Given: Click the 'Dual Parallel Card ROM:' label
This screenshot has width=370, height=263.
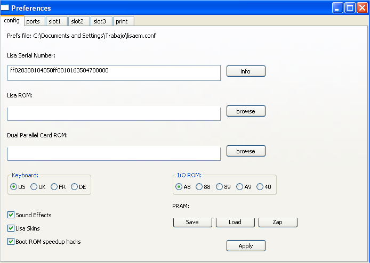Looking at the screenshot, I should [x=37, y=135].
